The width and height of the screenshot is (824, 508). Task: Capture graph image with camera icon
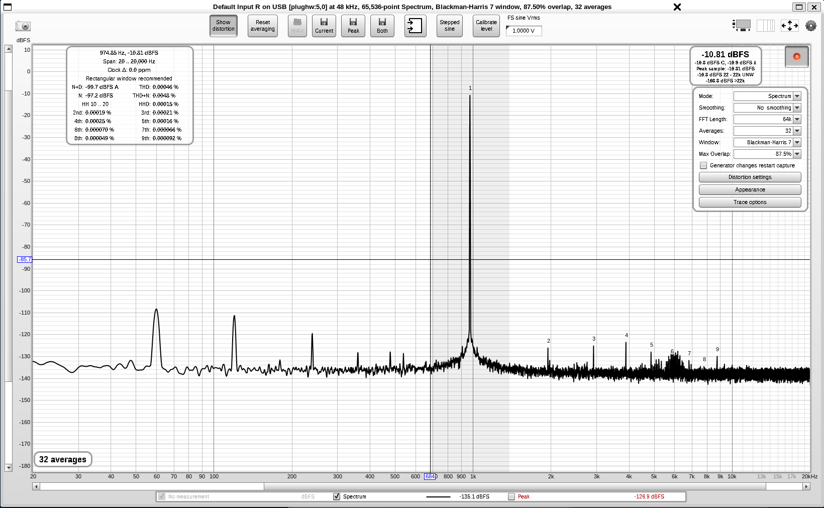23,26
